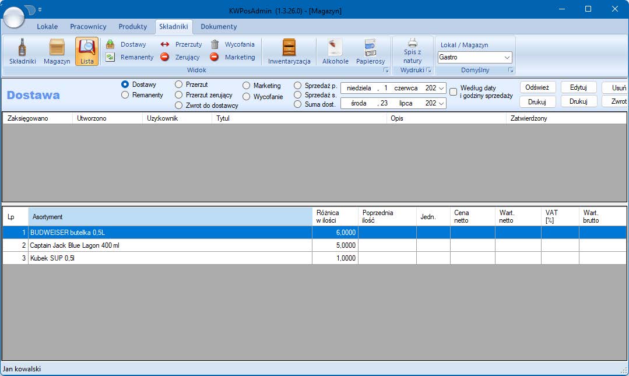Image resolution: width=629 pixels, height=376 pixels.
Task: Click the Przerzuty arrows icon
Action: point(165,44)
